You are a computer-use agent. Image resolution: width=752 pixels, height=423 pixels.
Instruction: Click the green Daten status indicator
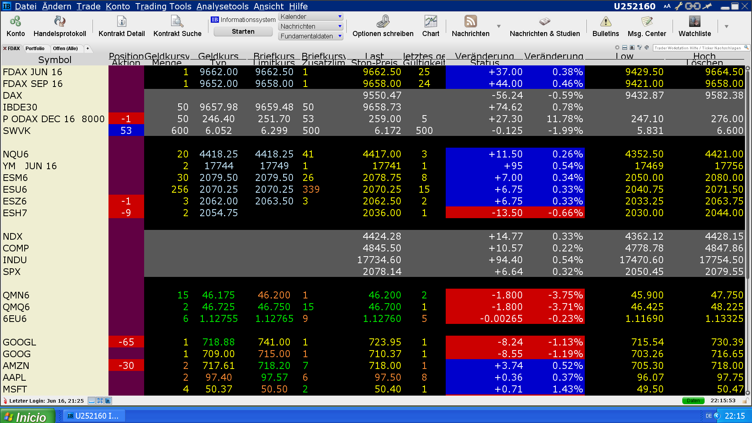pos(693,401)
